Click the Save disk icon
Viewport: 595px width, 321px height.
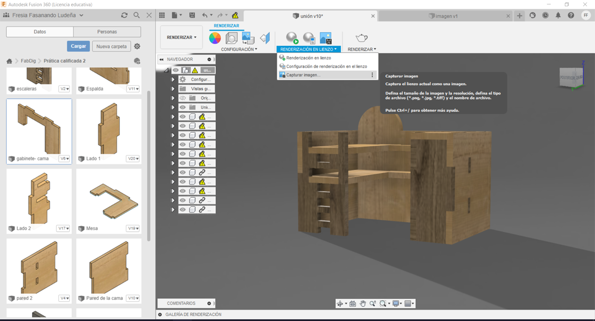coord(192,15)
